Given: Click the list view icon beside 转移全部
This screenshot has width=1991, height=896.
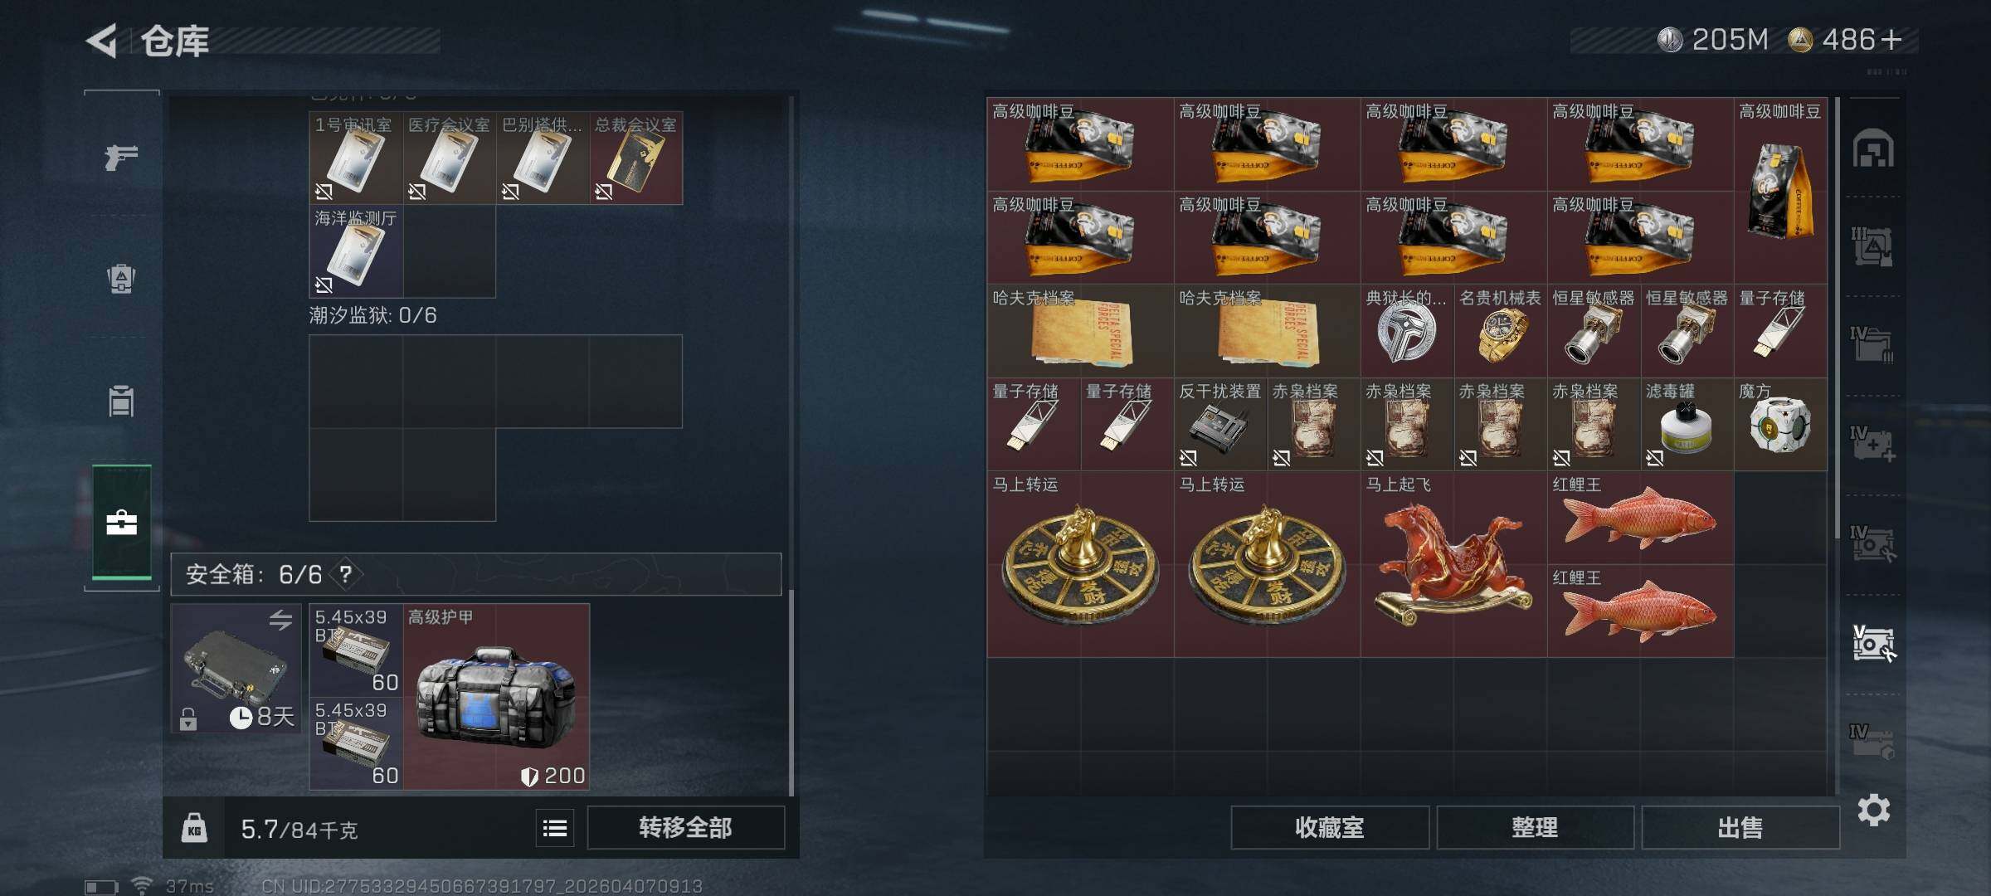Looking at the screenshot, I should pos(555,827).
